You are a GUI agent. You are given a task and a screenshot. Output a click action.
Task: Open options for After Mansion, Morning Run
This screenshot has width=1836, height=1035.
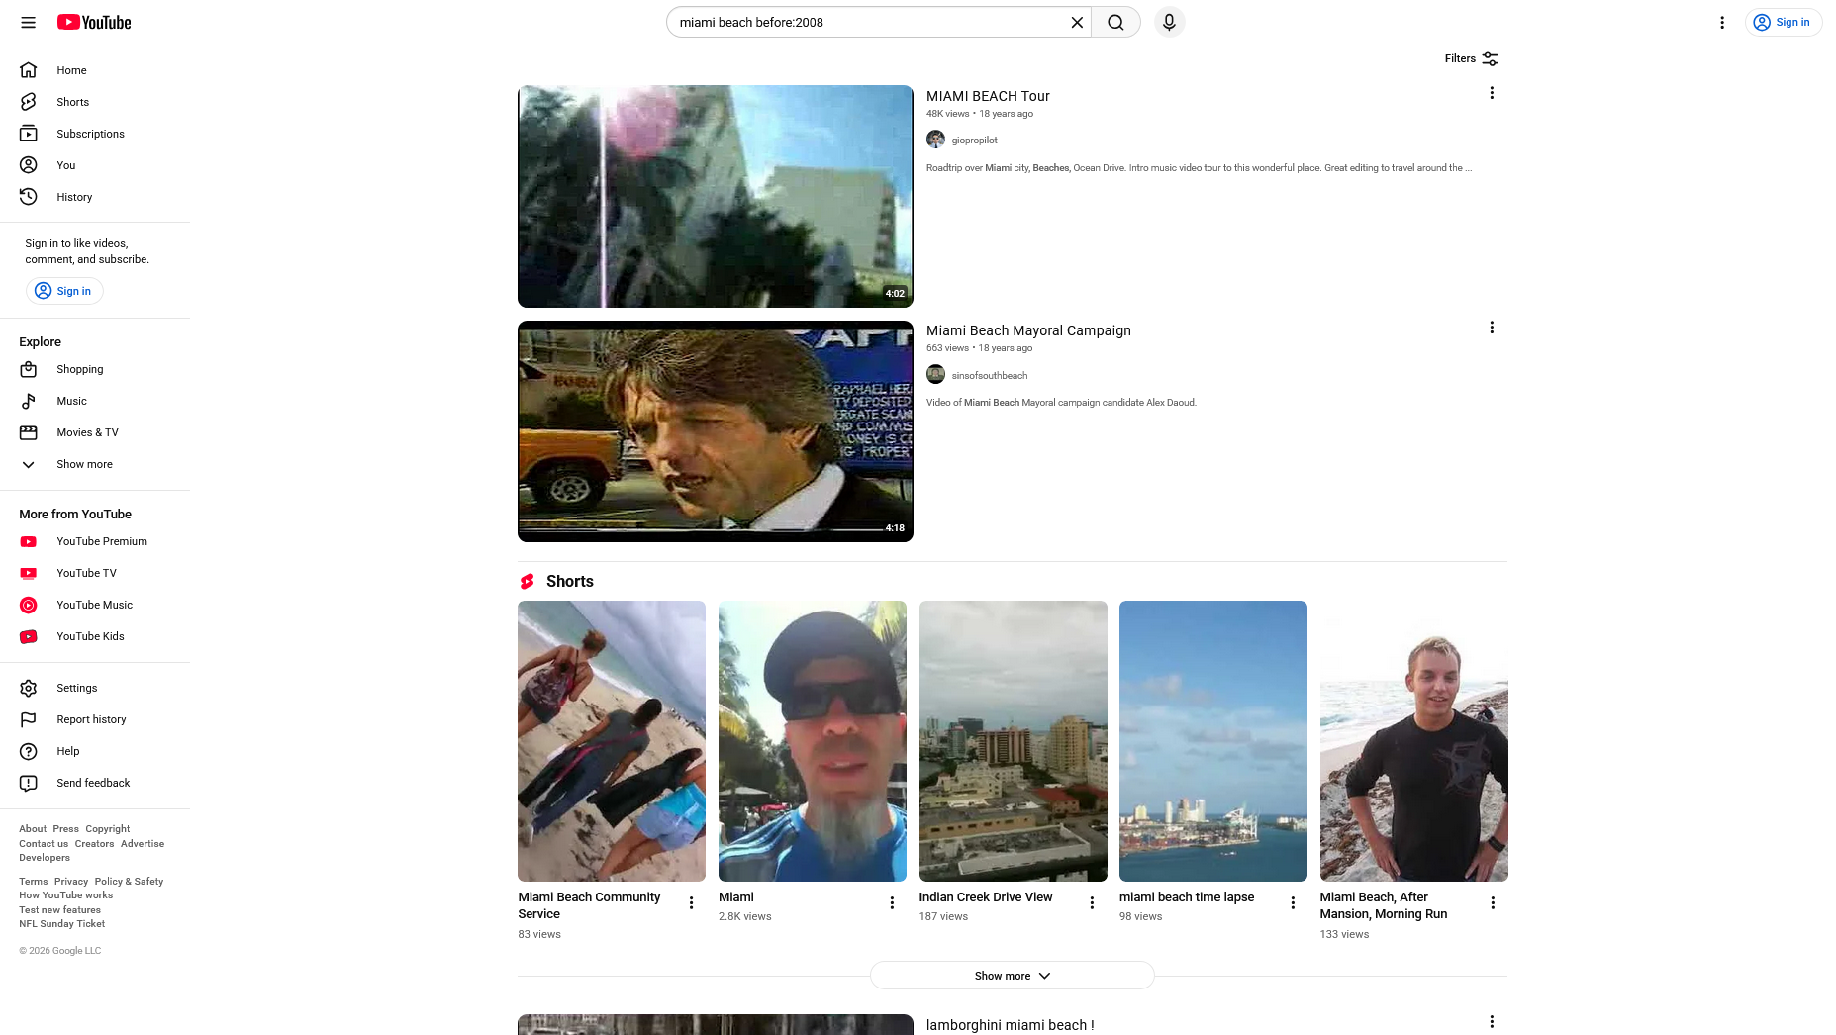[1493, 903]
